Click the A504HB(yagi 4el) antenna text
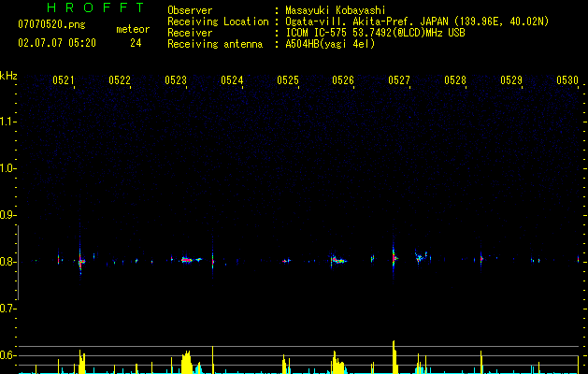 pyautogui.click(x=330, y=44)
